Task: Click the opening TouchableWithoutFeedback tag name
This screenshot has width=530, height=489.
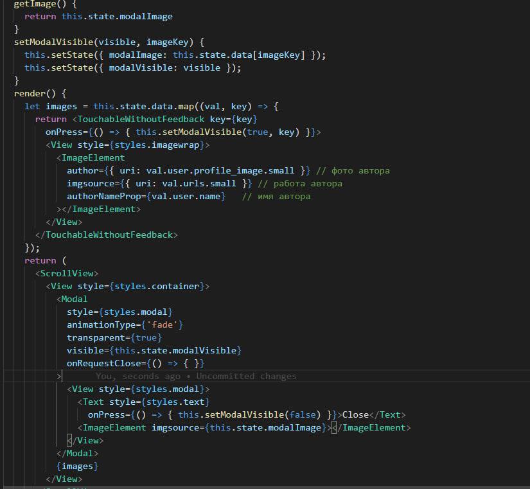Action: 141,120
